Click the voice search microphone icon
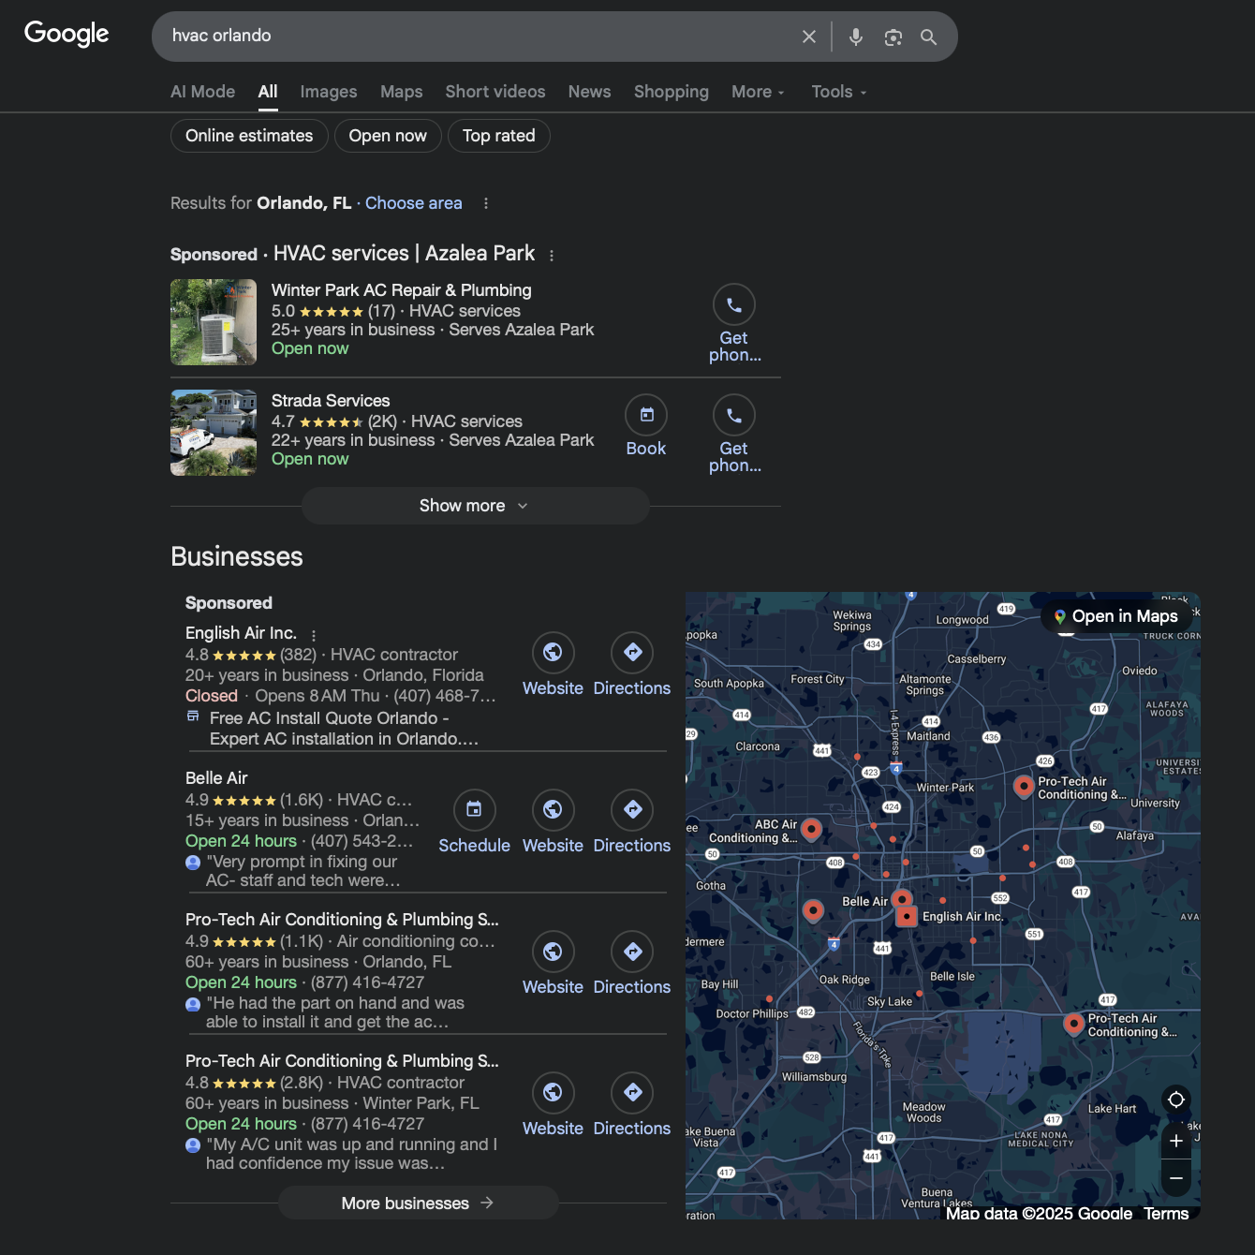This screenshot has height=1255, width=1255. [855, 37]
